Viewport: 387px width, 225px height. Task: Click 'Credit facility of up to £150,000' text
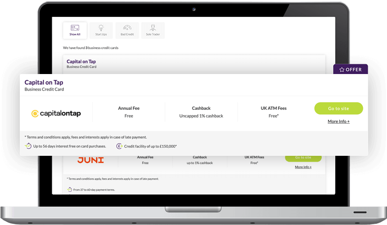[x=150, y=146]
